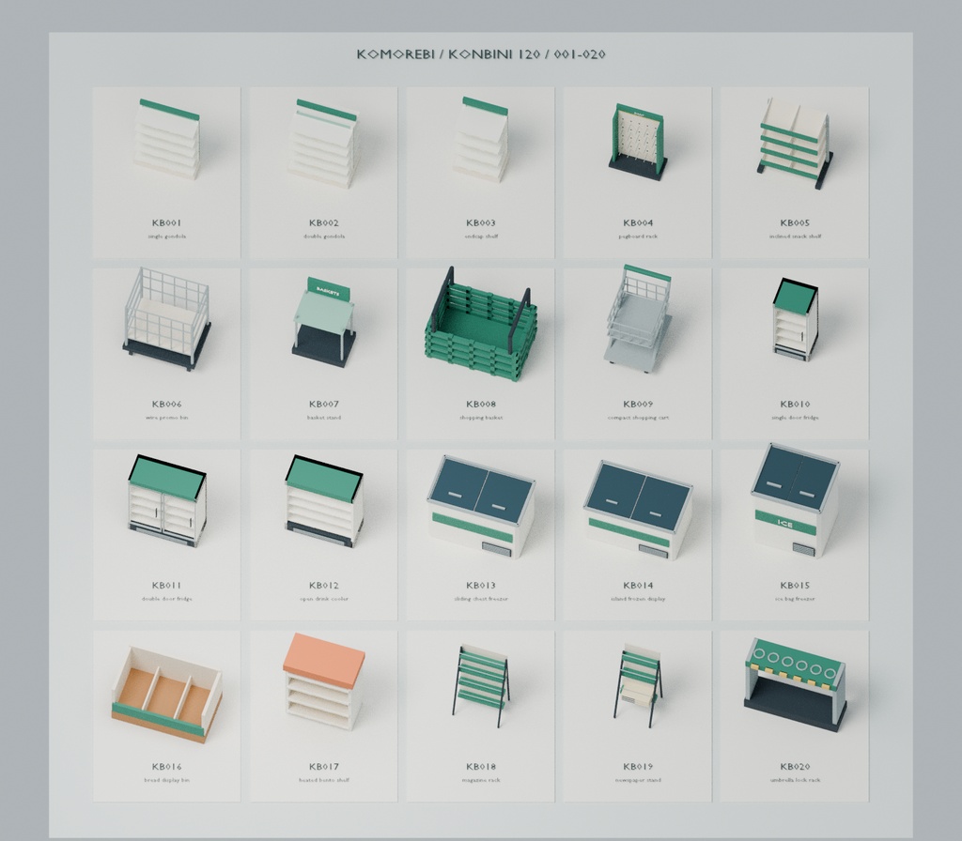Choose the KB003 endcap shelf model
This screenshot has height=841, width=962.
[480, 173]
